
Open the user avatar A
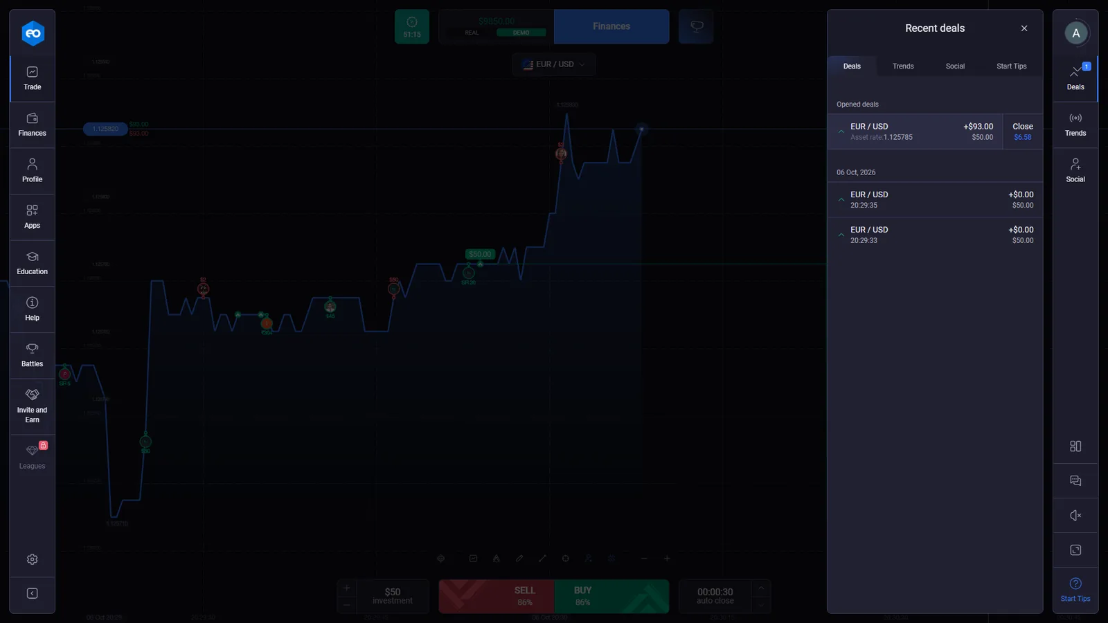(x=1075, y=33)
